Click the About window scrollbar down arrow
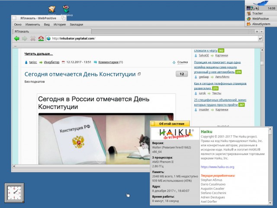Screen dimensions: 277x208 [270, 203]
